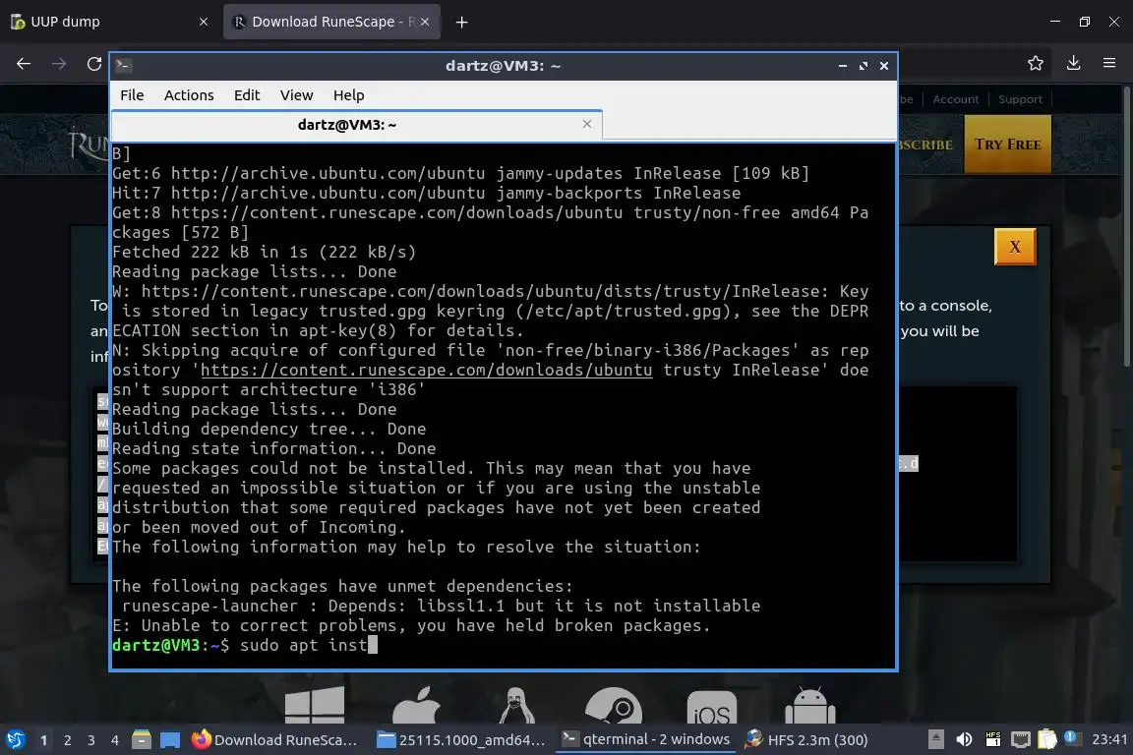Switch to workspace 3
1133x755 pixels.
[x=91, y=740]
